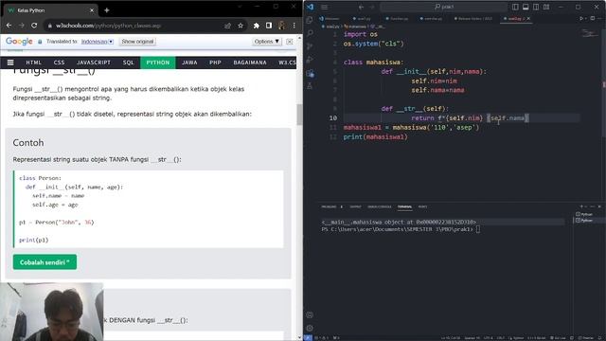Select the TERMINAL panel tab
606x341 pixels.
click(404, 206)
